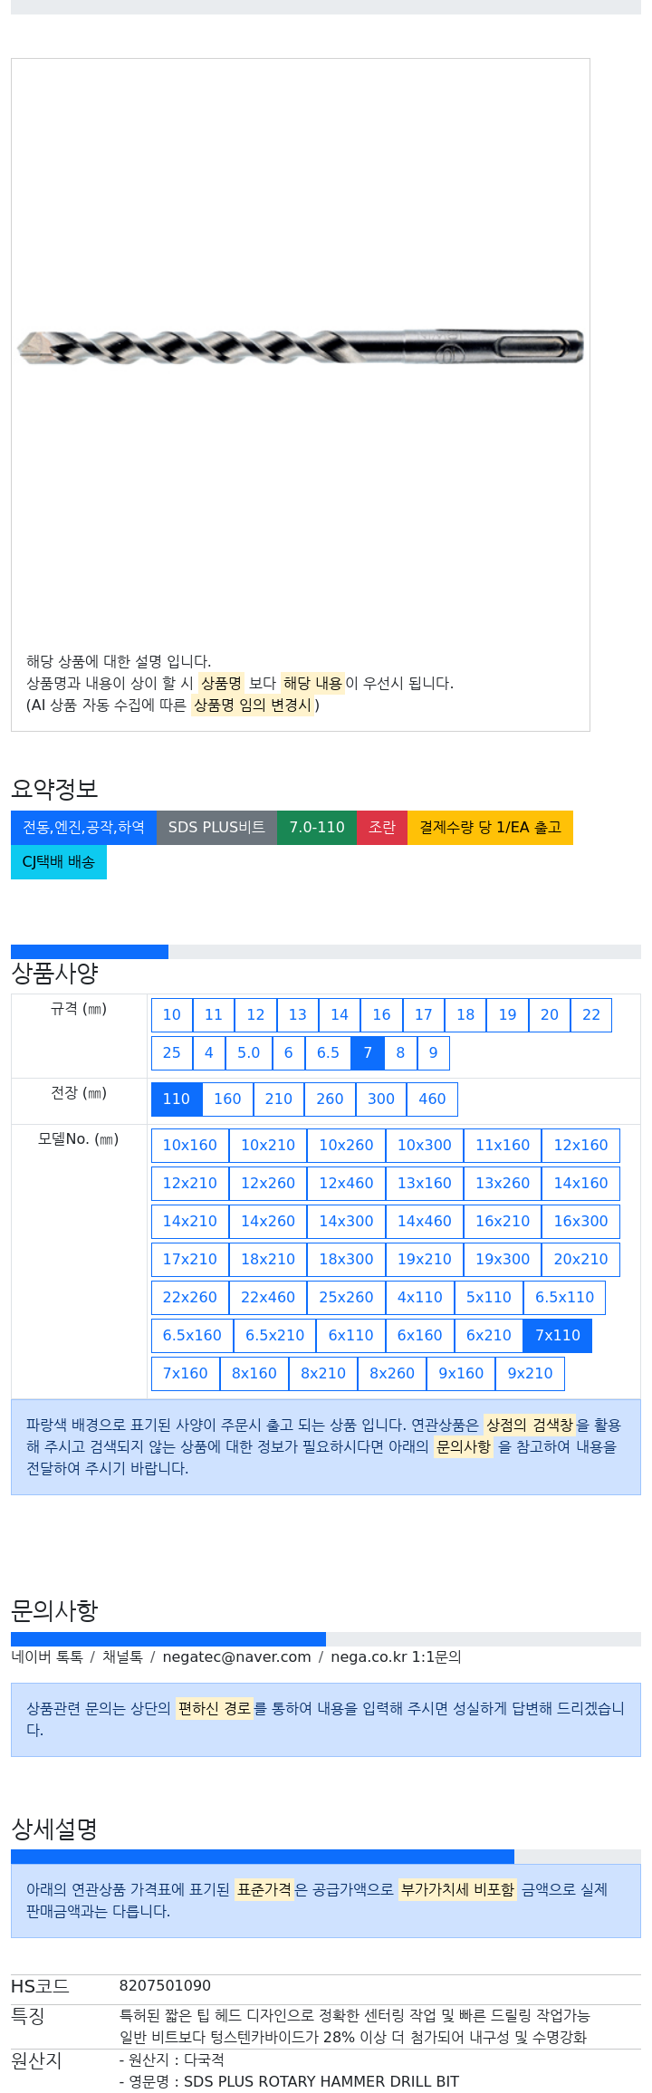Choose diameter 6.5 in 규격 row
Viewport: 652px width, 2093px height.
coord(328,1053)
